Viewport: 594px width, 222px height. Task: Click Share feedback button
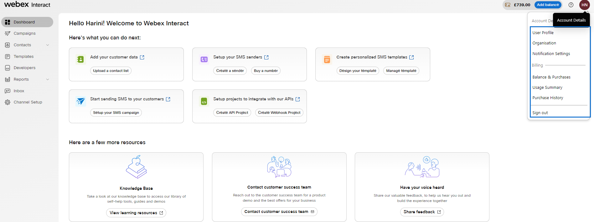pos(422,212)
